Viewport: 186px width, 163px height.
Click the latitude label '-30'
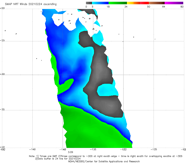coord(2,74)
